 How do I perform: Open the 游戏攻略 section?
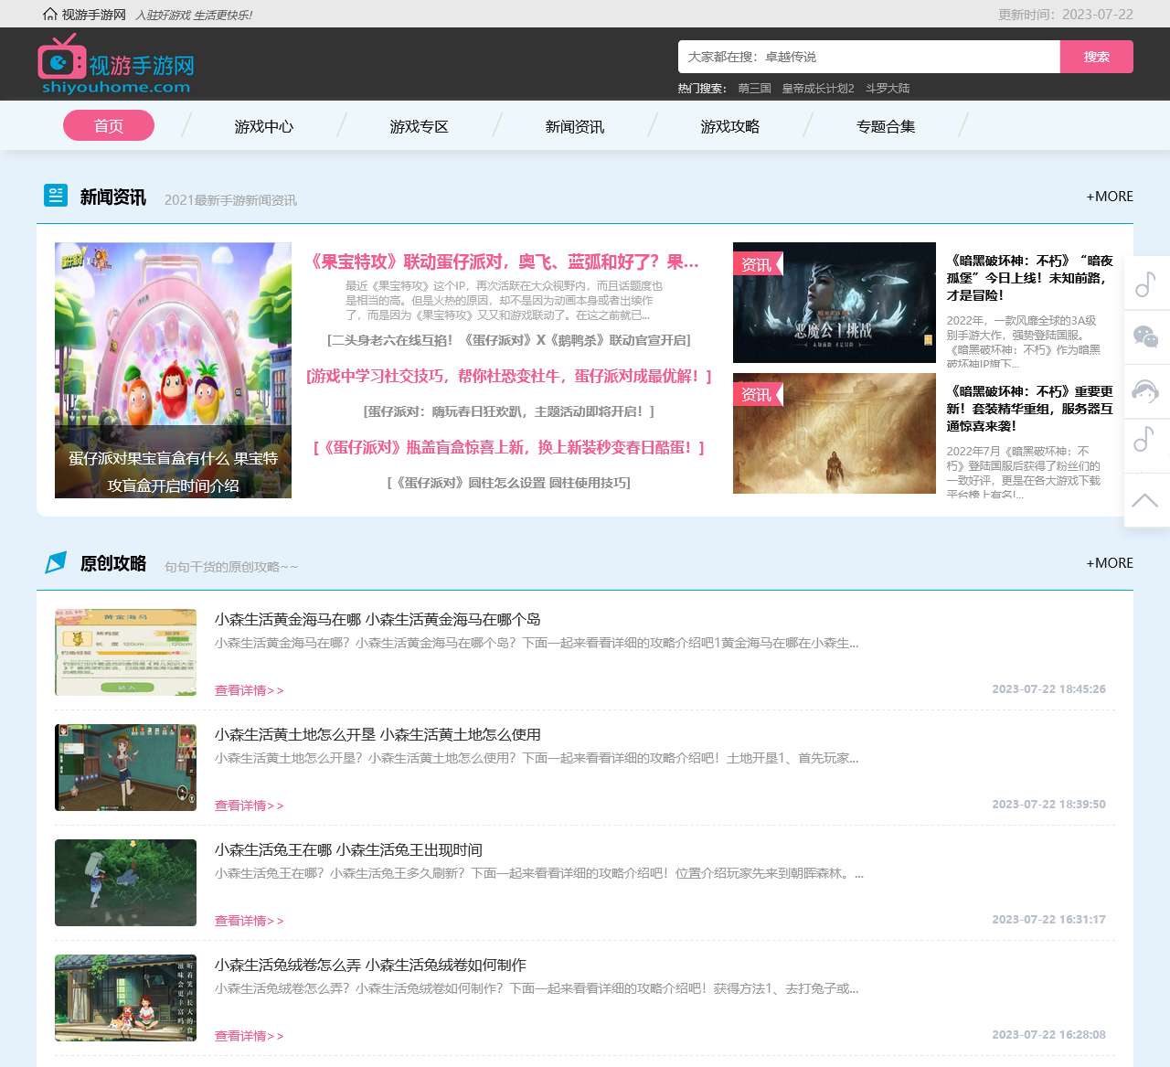click(729, 126)
